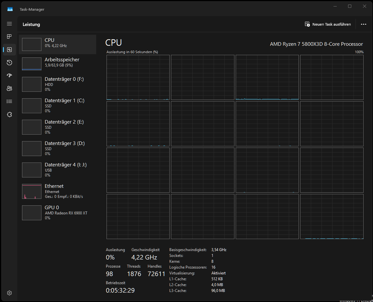
Task: Click the Task-Manager app icon in title bar
Action: (10, 9)
